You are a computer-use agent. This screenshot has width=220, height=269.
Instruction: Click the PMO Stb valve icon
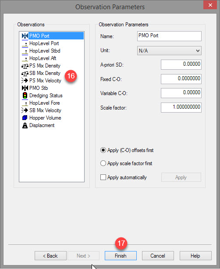pyautogui.click(x=25, y=88)
